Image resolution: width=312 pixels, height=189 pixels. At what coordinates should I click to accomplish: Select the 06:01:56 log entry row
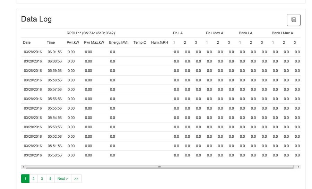[x=54, y=52]
